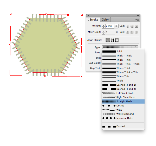Choose Thick - Thick stroke type
The image size is (156, 146).
click(x=123, y=56)
